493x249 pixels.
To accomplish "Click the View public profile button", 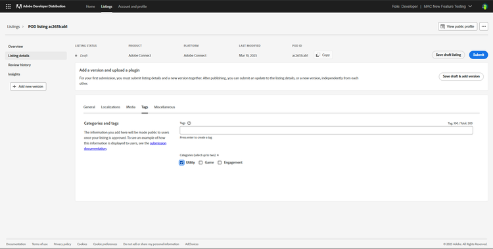I will pos(458,27).
